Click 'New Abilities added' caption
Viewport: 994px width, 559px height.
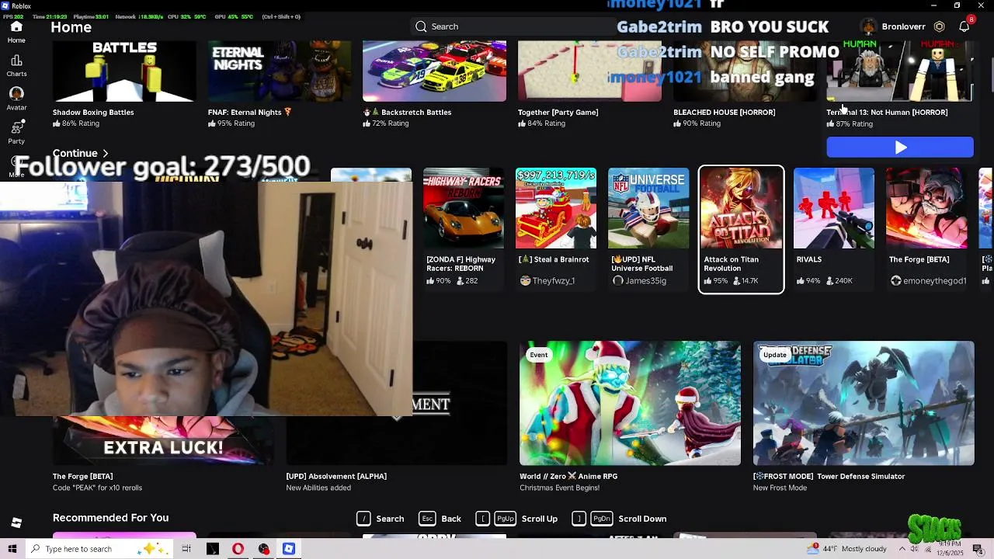point(318,488)
